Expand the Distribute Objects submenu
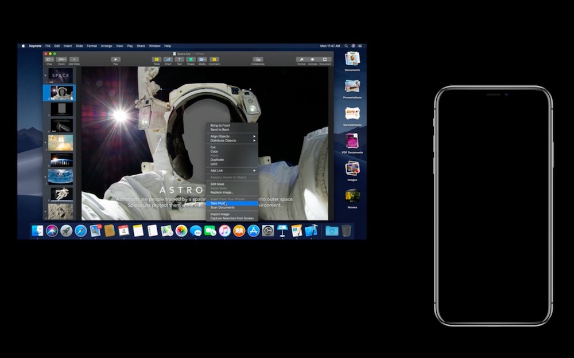Viewport: 574px width, 358px height. click(x=232, y=141)
